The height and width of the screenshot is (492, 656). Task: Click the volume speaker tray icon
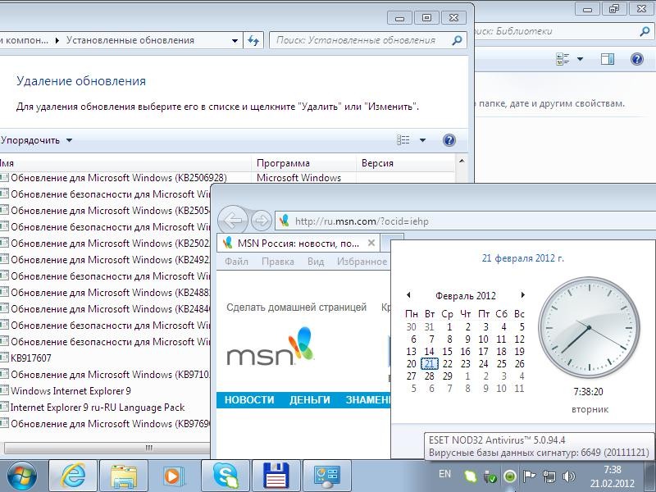click(568, 476)
